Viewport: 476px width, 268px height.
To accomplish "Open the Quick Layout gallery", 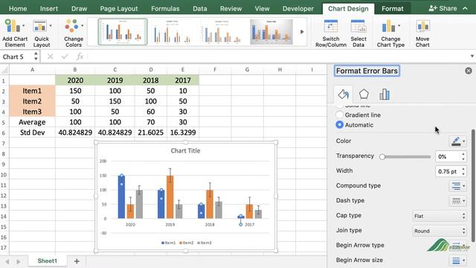I will 42,33.
